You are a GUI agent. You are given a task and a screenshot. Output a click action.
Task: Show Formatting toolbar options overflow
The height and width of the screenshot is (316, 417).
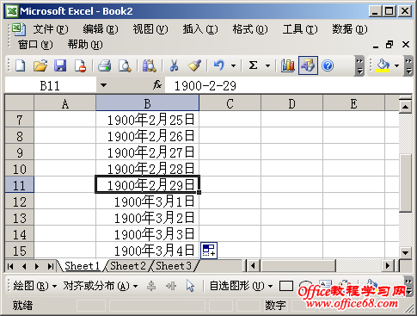pos(408,66)
